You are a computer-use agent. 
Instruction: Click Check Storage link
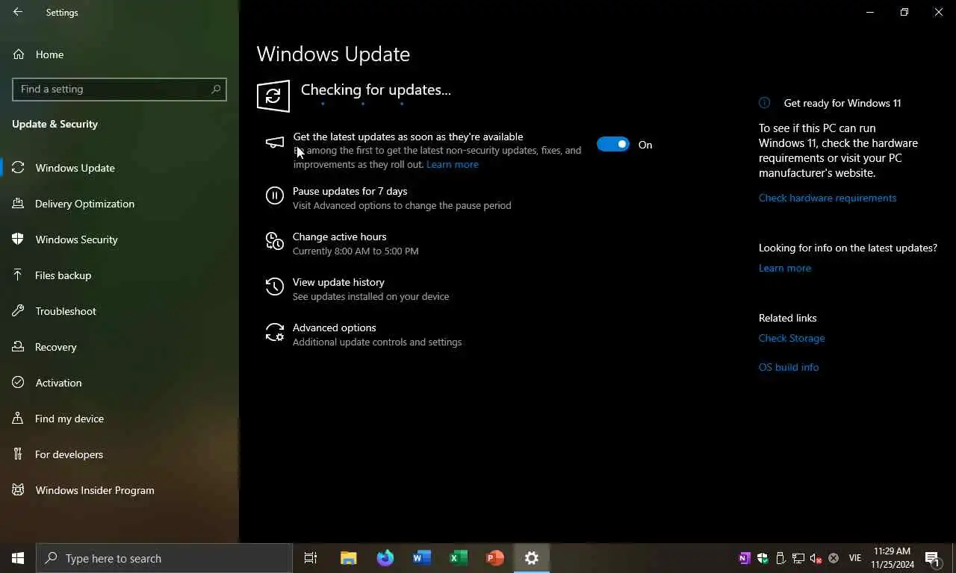click(792, 338)
